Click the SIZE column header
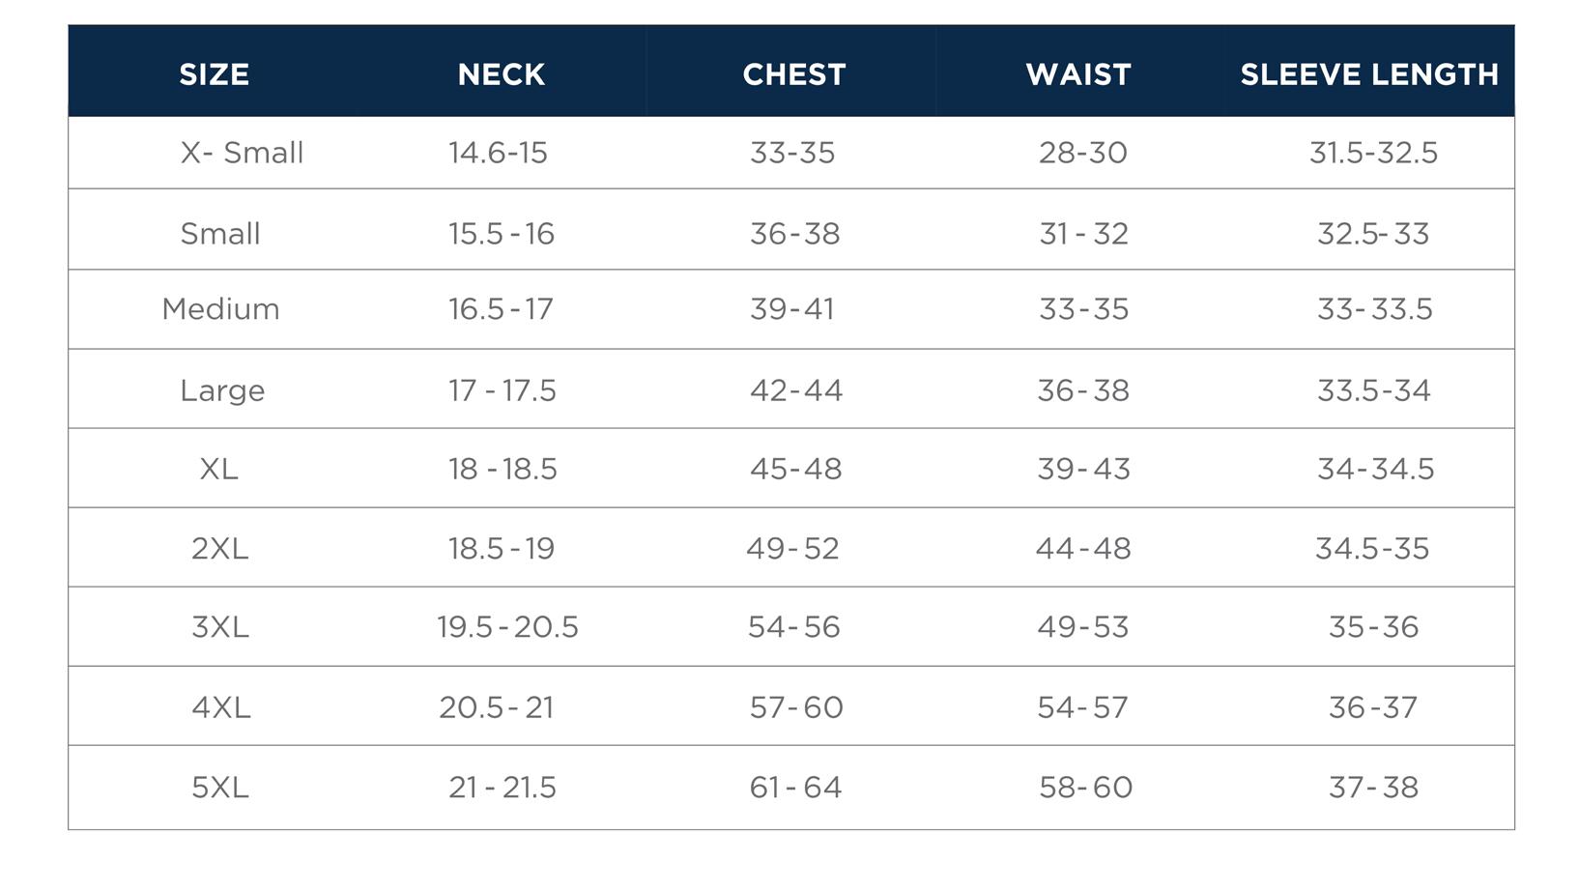Screen dimensions: 1579x891 pos(214,74)
